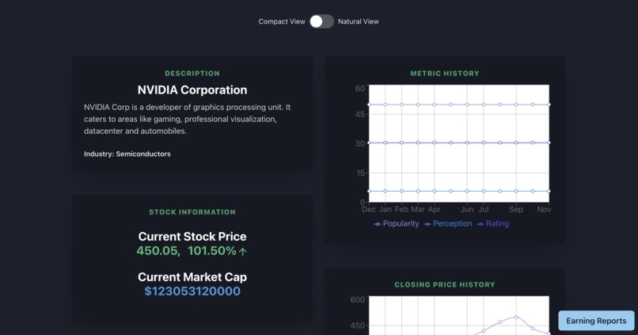Click the 'DESCRIPTION' card title
Screen dimensions: 638x335
pos(192,74)
